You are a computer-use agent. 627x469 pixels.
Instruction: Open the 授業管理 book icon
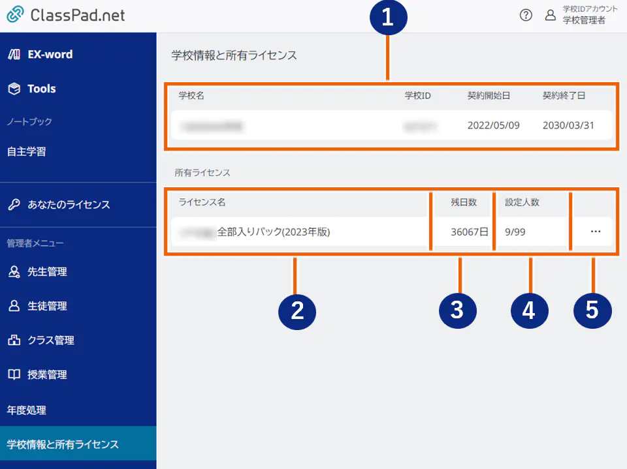(14, 374)
